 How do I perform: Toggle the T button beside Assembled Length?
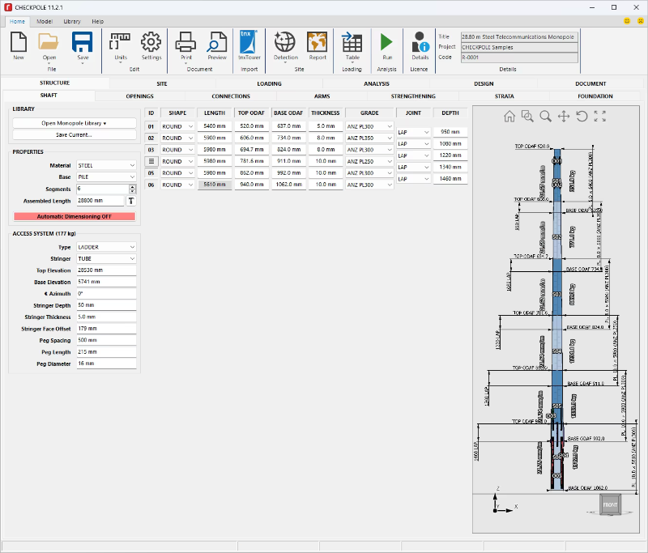coord(131,200)
